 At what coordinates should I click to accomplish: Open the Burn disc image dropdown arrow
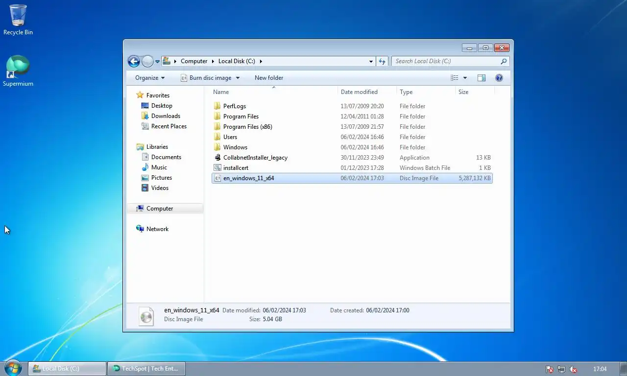[x=238, y=78]
